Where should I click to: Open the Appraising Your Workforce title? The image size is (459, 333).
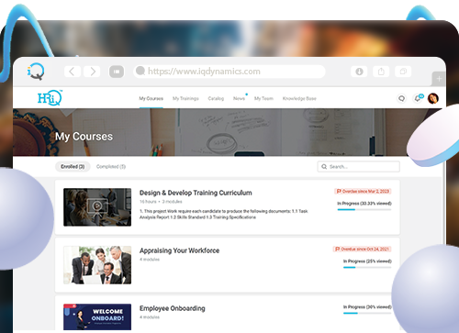[x=179, y=250]
